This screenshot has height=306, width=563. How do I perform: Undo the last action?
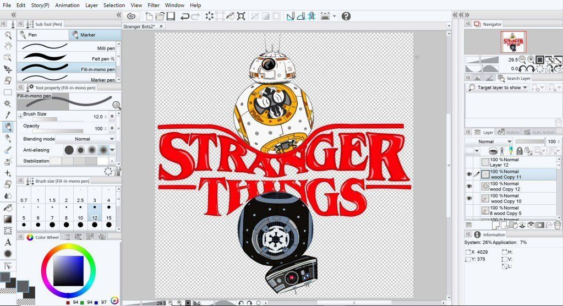pyautogui.click(x=184, y=16)
